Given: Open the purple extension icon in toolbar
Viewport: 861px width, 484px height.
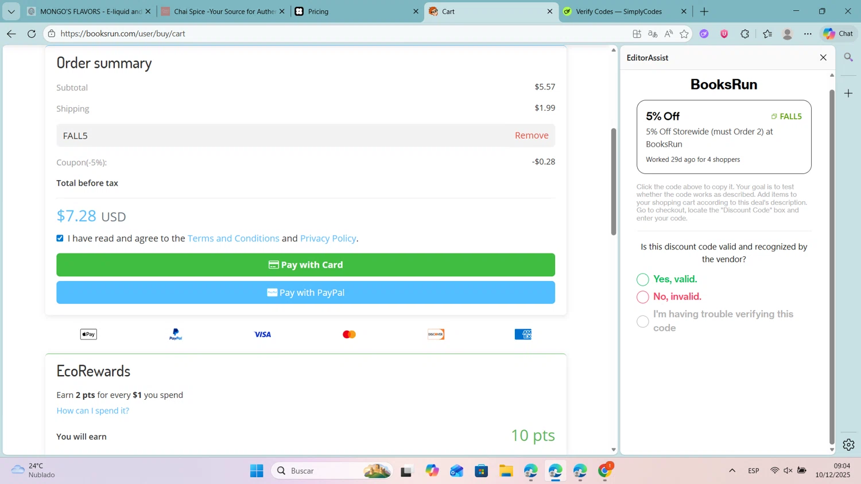Looking at the screenshot, I should pos(704,34).
